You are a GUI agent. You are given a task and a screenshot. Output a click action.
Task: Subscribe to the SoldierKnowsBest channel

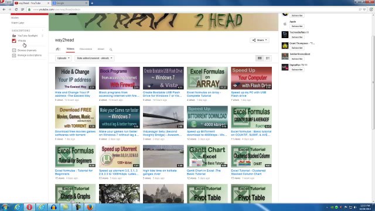tap(297, 59)
